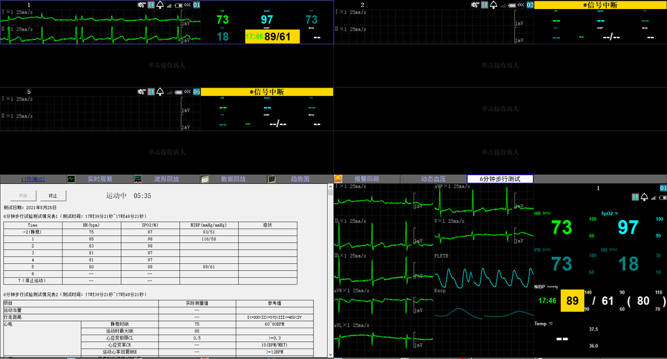Click the trend graph icon
The width and height of the screenshot is (667, 359).
pos(272,179)
